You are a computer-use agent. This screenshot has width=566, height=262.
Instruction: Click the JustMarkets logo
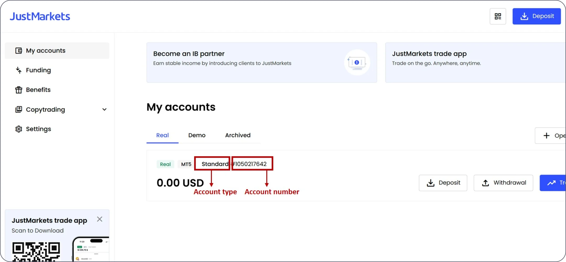[x=40, y=16]
